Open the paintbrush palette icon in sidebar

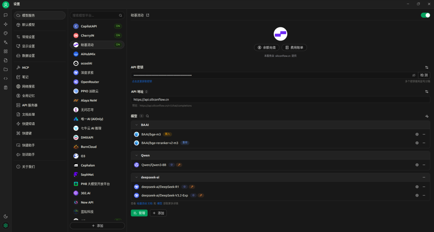6,33
